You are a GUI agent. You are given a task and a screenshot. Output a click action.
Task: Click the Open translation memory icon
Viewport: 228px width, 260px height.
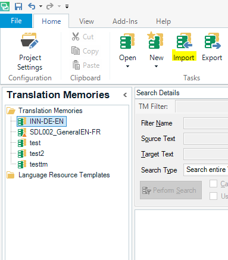tap(127, 41)
